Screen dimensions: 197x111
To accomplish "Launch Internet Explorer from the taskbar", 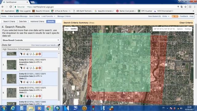I will tap(13, 108).
